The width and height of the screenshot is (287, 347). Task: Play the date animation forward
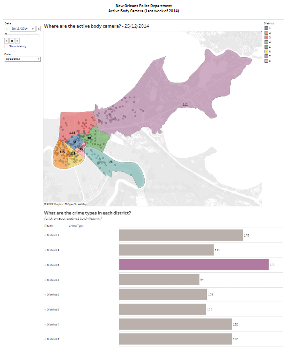[x=17, y=41]
